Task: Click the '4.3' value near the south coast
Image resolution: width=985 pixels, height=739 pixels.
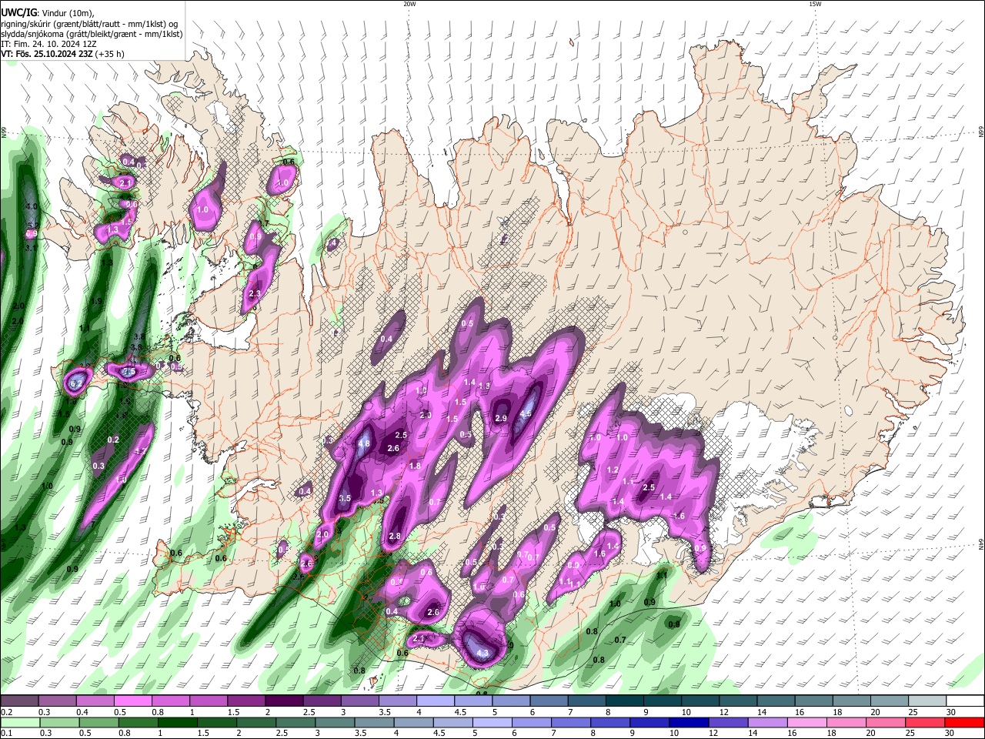Action: (x=483, y=654)
